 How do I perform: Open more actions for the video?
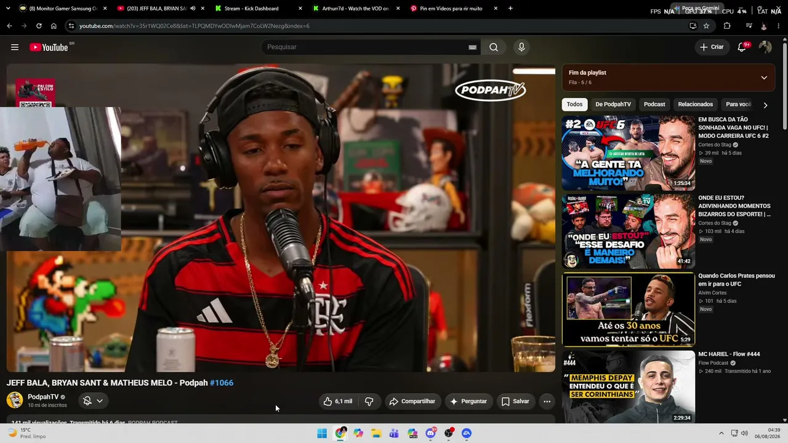547,401
